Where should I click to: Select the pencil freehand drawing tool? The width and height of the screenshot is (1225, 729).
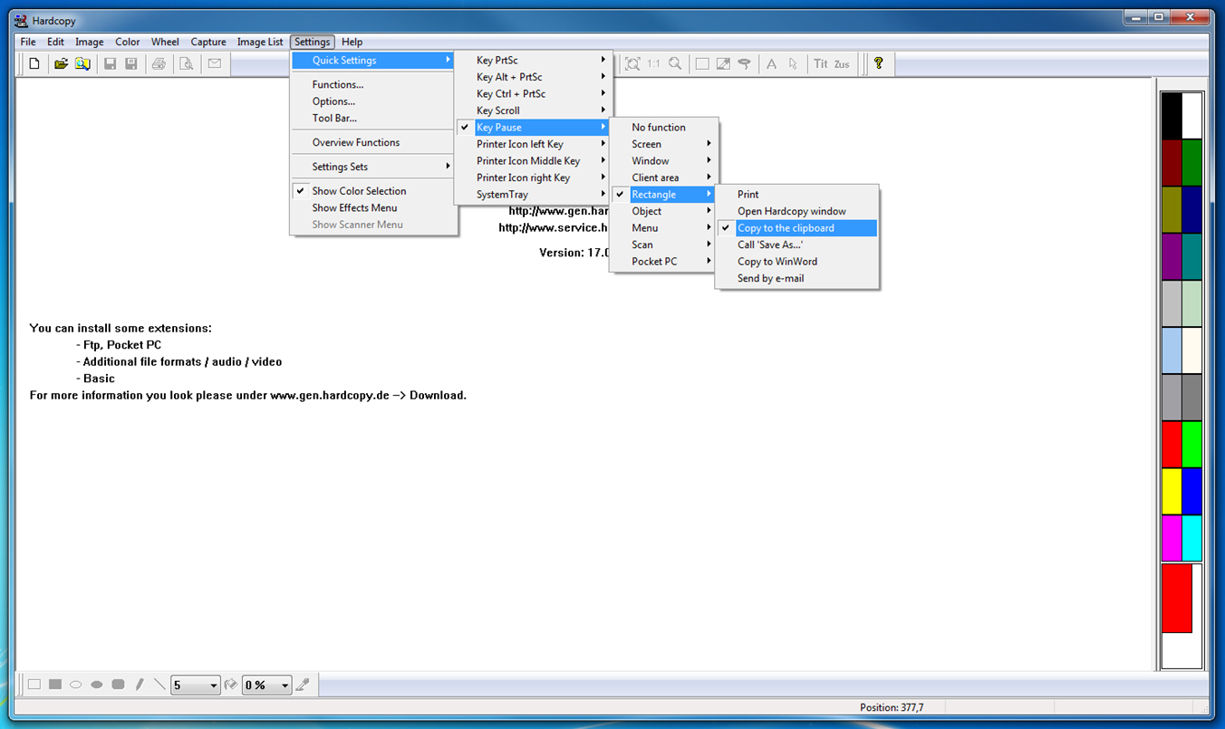click(x=139, y=685)
